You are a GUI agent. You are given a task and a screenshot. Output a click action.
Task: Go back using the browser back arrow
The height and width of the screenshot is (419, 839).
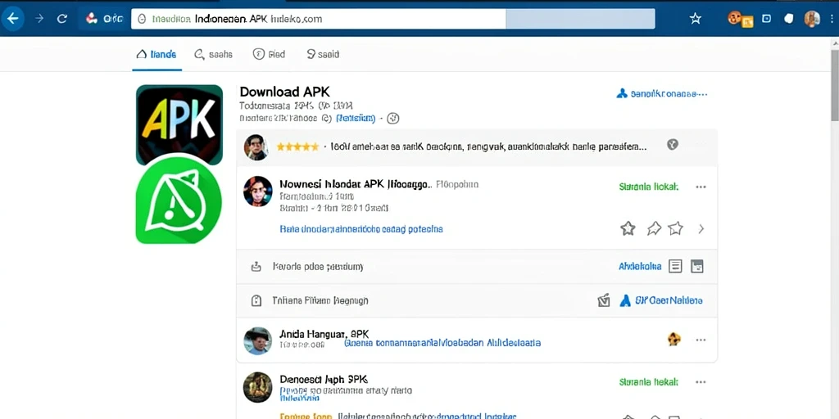point(12,19)
